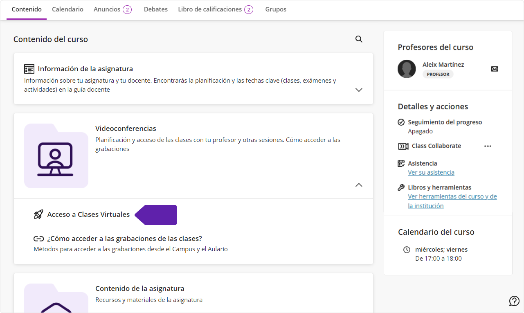The width and height of the screenshot is (524, 313).
Task: Open Acceso a Clases Virtuales
Action: coord(88,214)
